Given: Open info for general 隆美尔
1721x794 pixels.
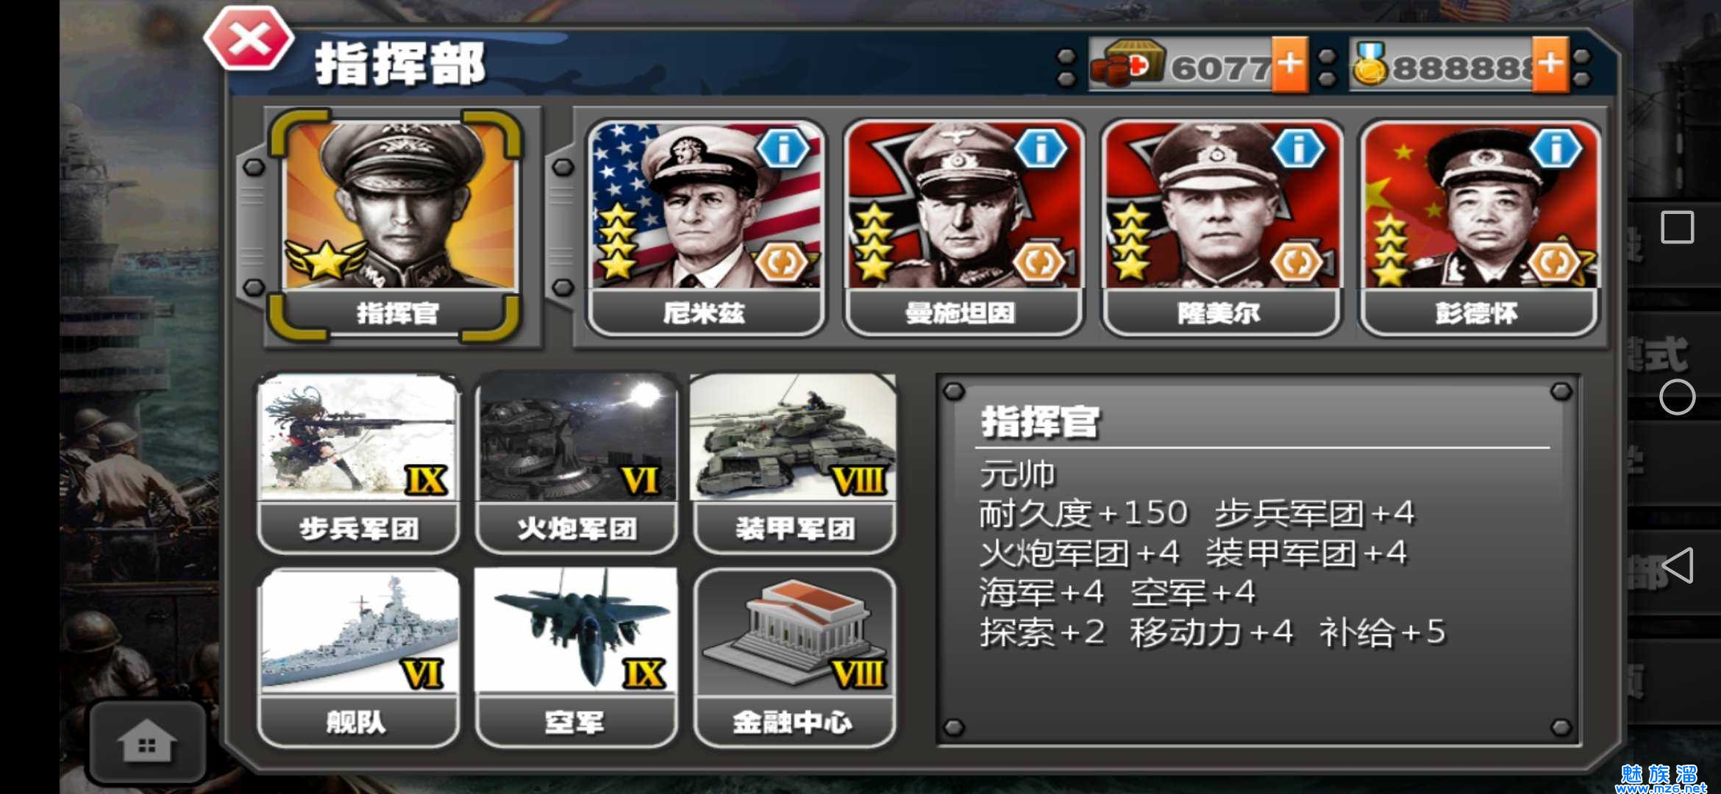Looking at the screenshot, I should (x=1298, y=149).
